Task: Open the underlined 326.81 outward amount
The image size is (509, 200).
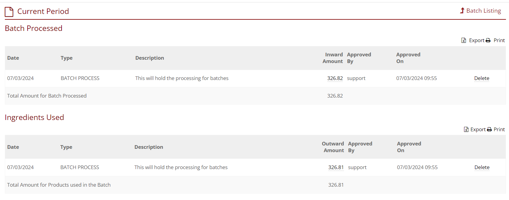Action: coord(336,167)
